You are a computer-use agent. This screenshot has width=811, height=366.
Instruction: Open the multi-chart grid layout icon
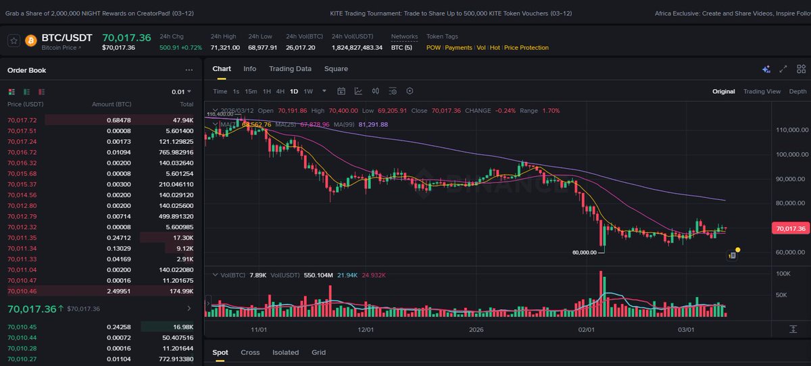(x=801, y=69)
